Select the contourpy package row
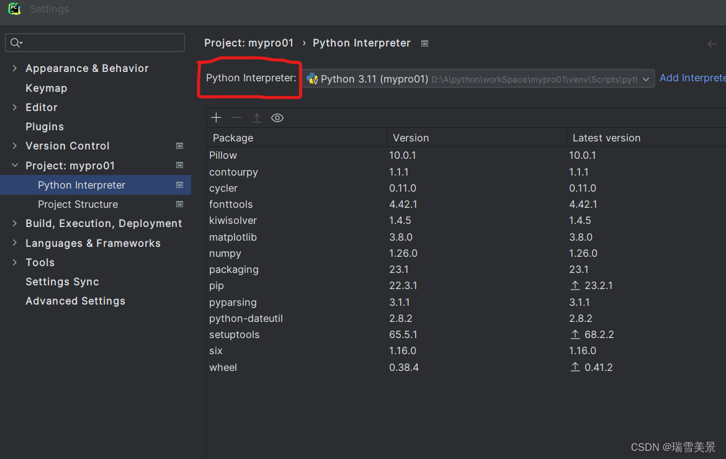 (466, 172)
